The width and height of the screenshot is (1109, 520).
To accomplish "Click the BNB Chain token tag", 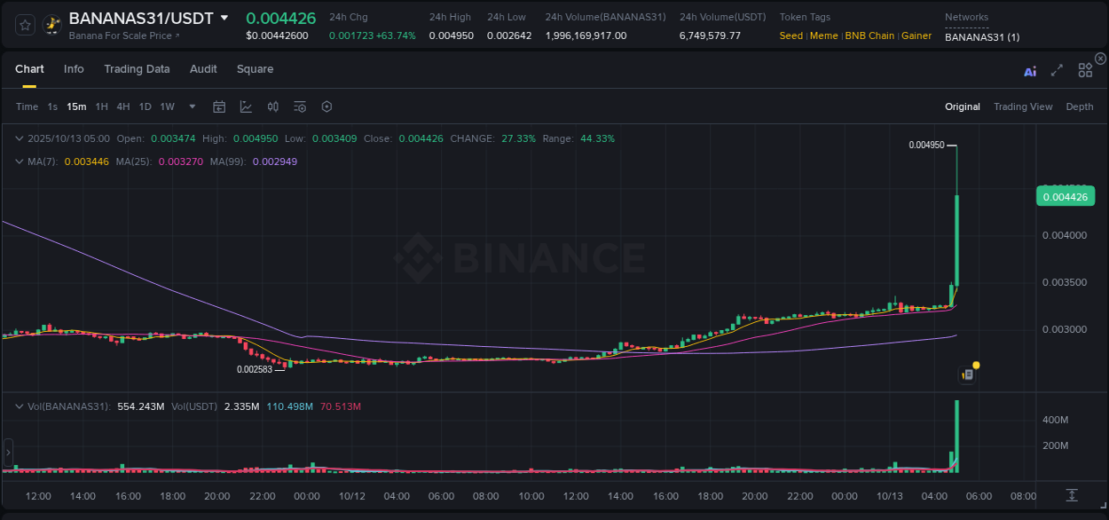I will coord(869,35).
